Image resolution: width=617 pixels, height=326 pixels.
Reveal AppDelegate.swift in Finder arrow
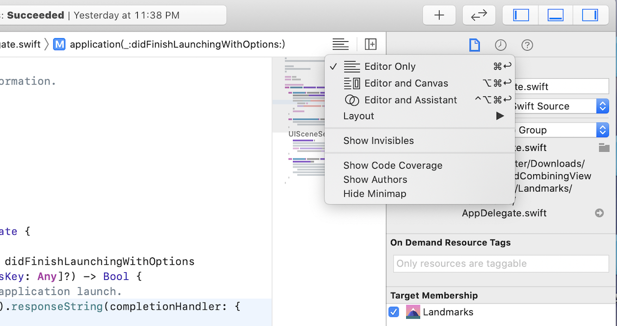pyautogui.click(x=600, y=213)
